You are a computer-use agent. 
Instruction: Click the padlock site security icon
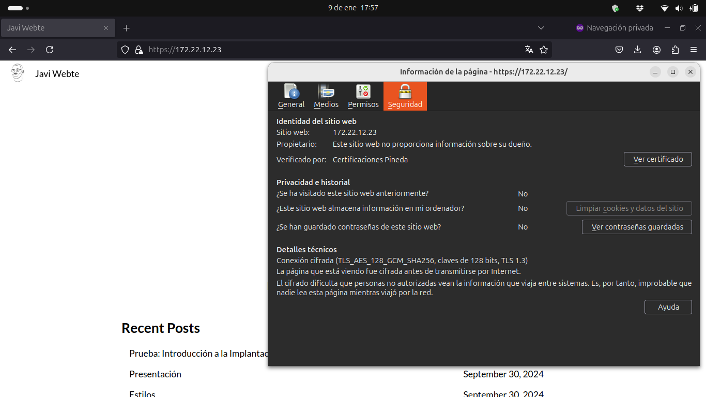tap(139, 50)
